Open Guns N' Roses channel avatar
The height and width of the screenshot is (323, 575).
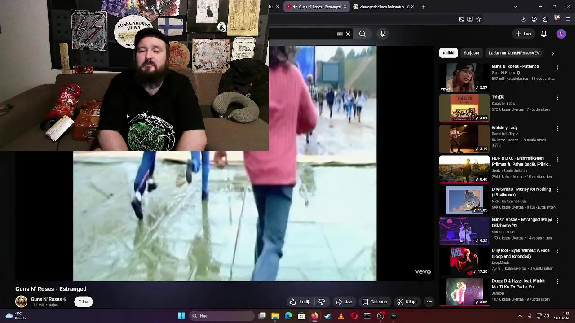tap(21, 301)
